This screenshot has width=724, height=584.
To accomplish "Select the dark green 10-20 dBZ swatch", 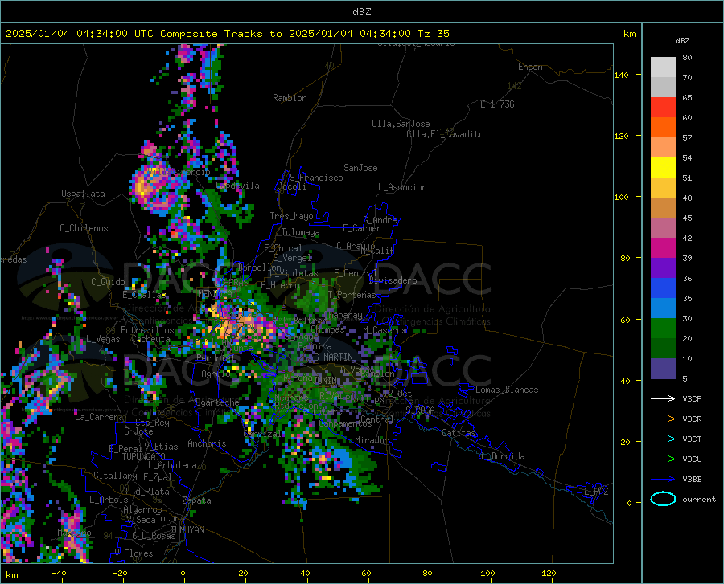I will coord(663,349).
